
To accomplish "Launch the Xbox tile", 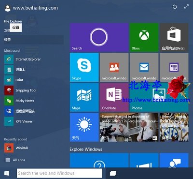I will (144, 37).
